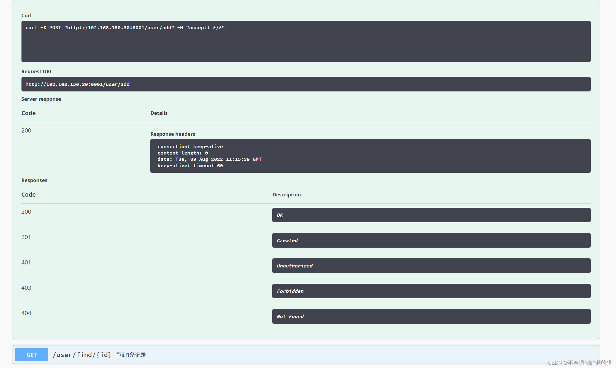Image resolution: width=616 pixels, height=368 pixels.
Task: Click the Curl section heading
Action: pyautogui.click(x=26, y=15)
